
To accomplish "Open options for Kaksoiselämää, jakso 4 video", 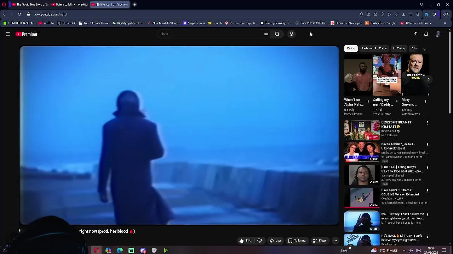I will pos(428,145).
